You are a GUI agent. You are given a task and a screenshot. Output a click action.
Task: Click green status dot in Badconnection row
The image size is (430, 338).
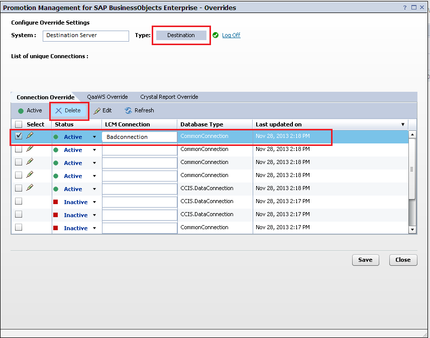pos(56,137)
